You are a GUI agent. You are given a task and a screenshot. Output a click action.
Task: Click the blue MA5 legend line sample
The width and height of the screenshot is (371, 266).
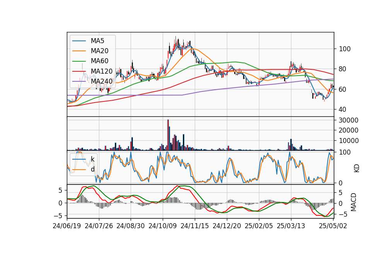click(x=79, y=41)
